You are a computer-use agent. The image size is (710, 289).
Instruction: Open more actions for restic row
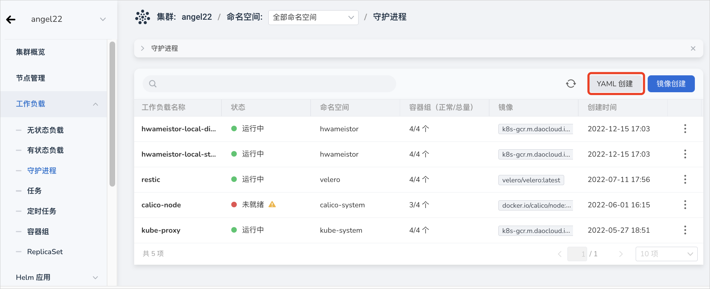click(x=685, y=180)
